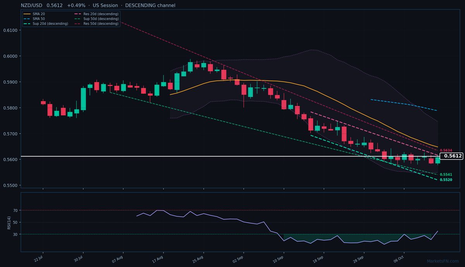Viewport: 465px width, 267px height.
Task: Click the current price label 0.5612
Action: (452, 156)
